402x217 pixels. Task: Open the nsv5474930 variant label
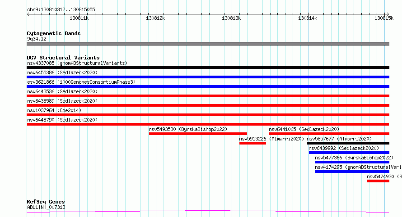point(384,176)
